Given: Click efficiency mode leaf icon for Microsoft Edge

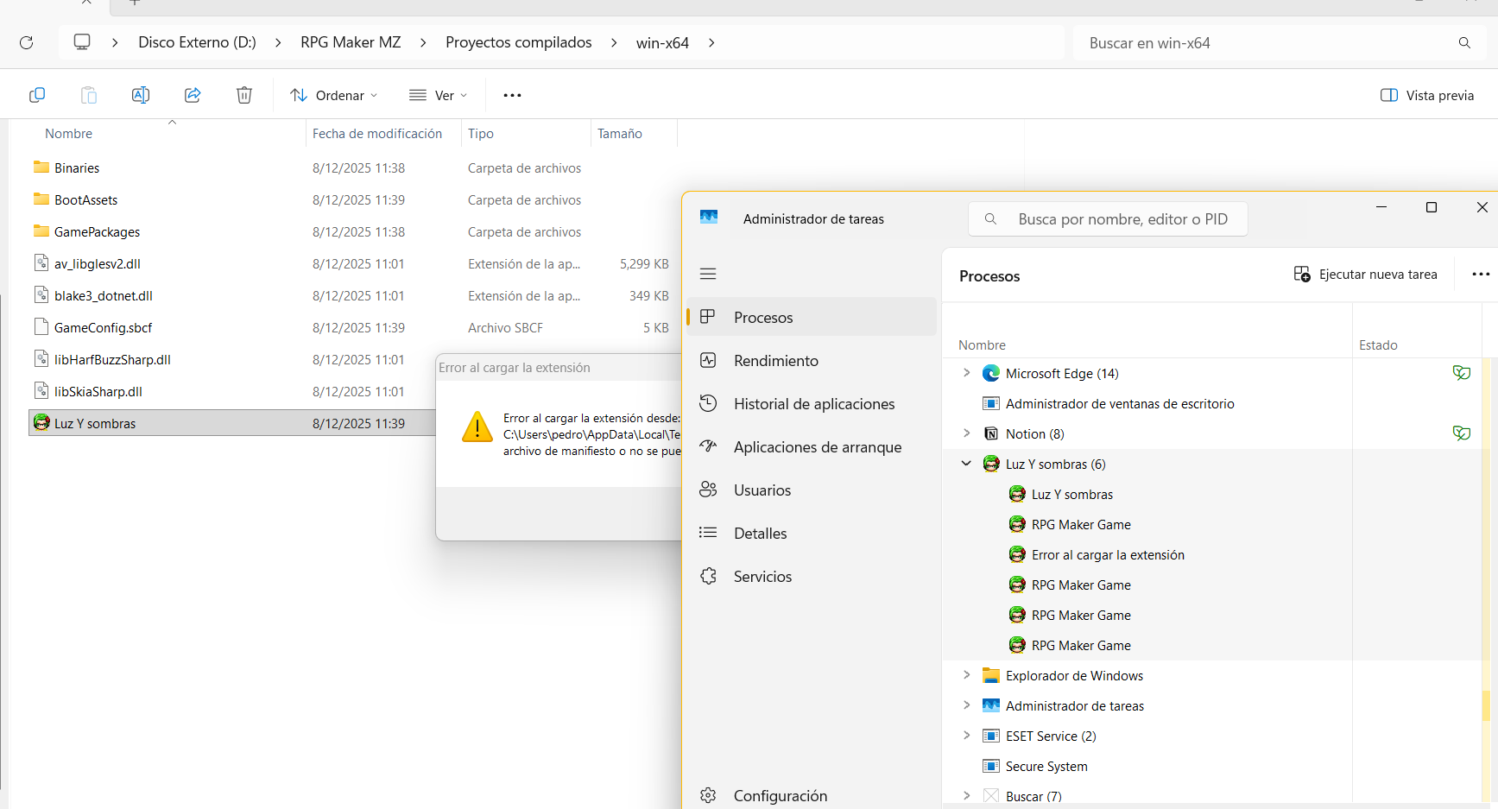Looking at the screenshot, I should pos(1461,373).
